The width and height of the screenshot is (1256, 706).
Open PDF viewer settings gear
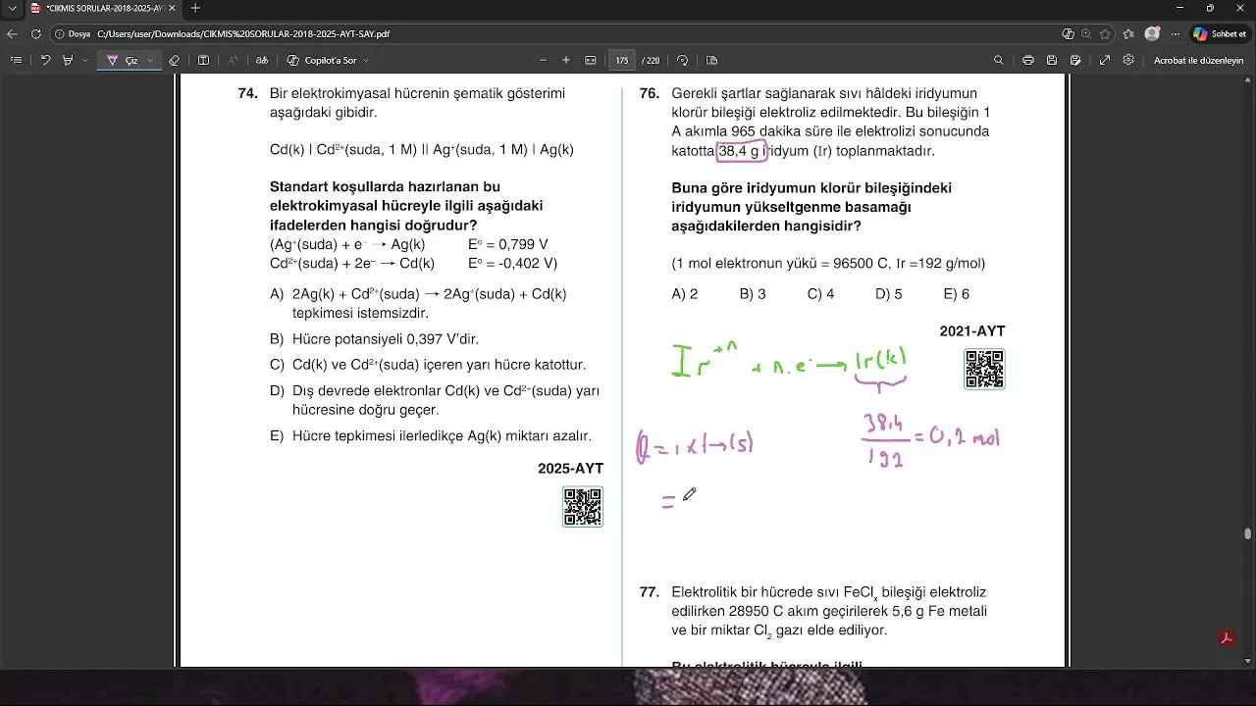[1128, 60]
